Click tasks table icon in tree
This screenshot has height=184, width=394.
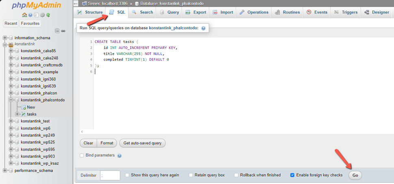tap(24, 114)
